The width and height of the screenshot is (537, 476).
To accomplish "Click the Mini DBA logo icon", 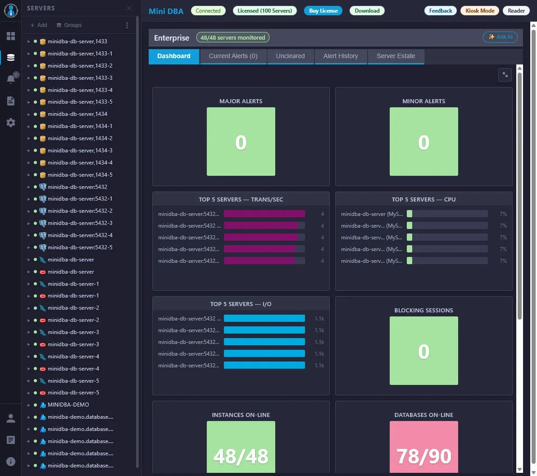I will (11, 11).
